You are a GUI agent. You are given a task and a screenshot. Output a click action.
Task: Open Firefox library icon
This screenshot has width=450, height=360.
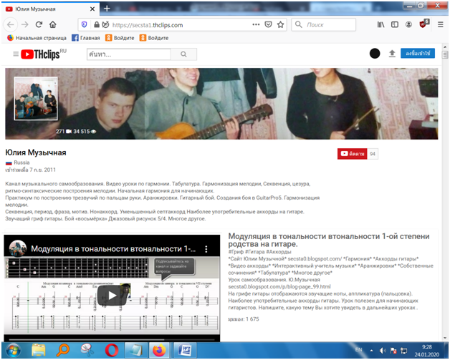pyautogui.click(x=380, y=25)
